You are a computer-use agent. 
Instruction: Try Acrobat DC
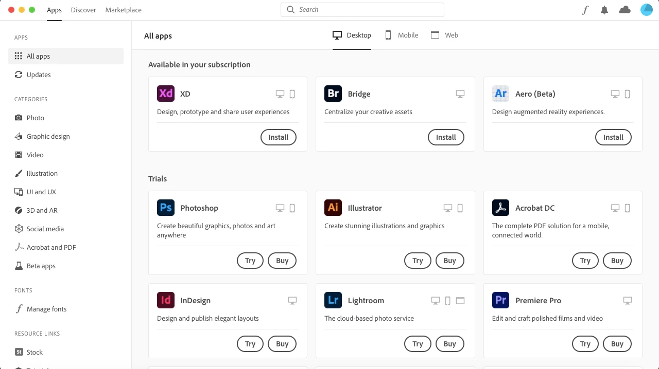[585, 261]
